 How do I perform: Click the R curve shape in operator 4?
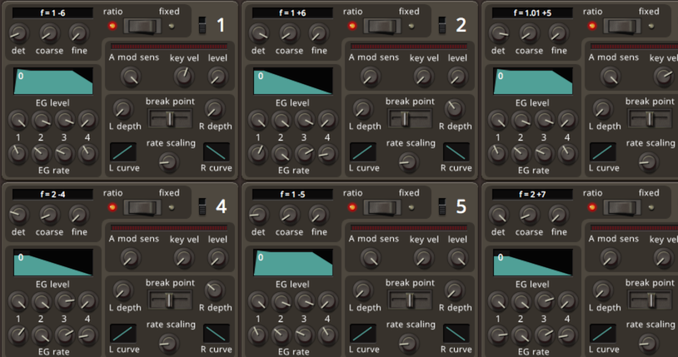(x=217, y=333)
